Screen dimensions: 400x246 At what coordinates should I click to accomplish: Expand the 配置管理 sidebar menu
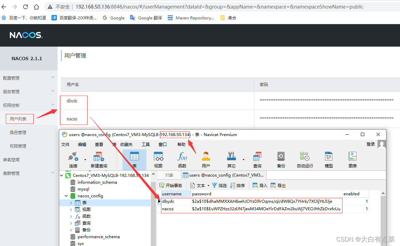click(29, 78)
